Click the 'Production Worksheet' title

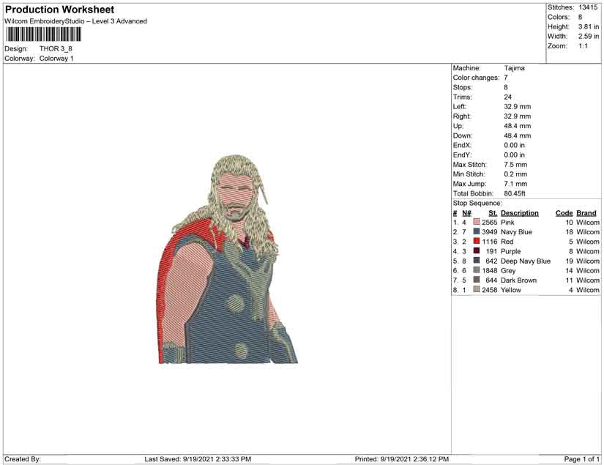point(60,10)
